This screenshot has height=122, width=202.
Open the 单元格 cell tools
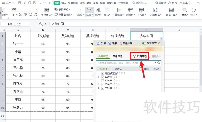(119, 12)
